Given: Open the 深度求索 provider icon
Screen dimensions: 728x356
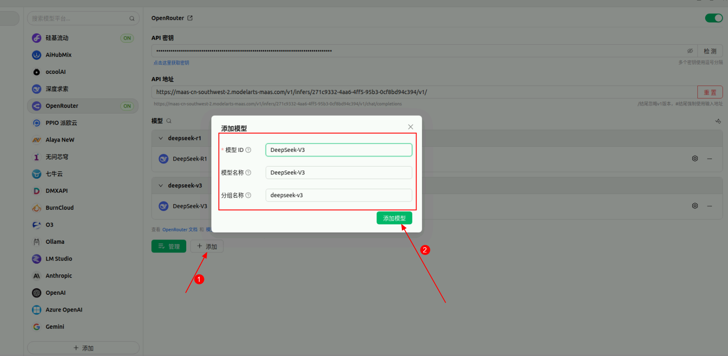Looking at the screenshot, I should (x=37, y=89).
